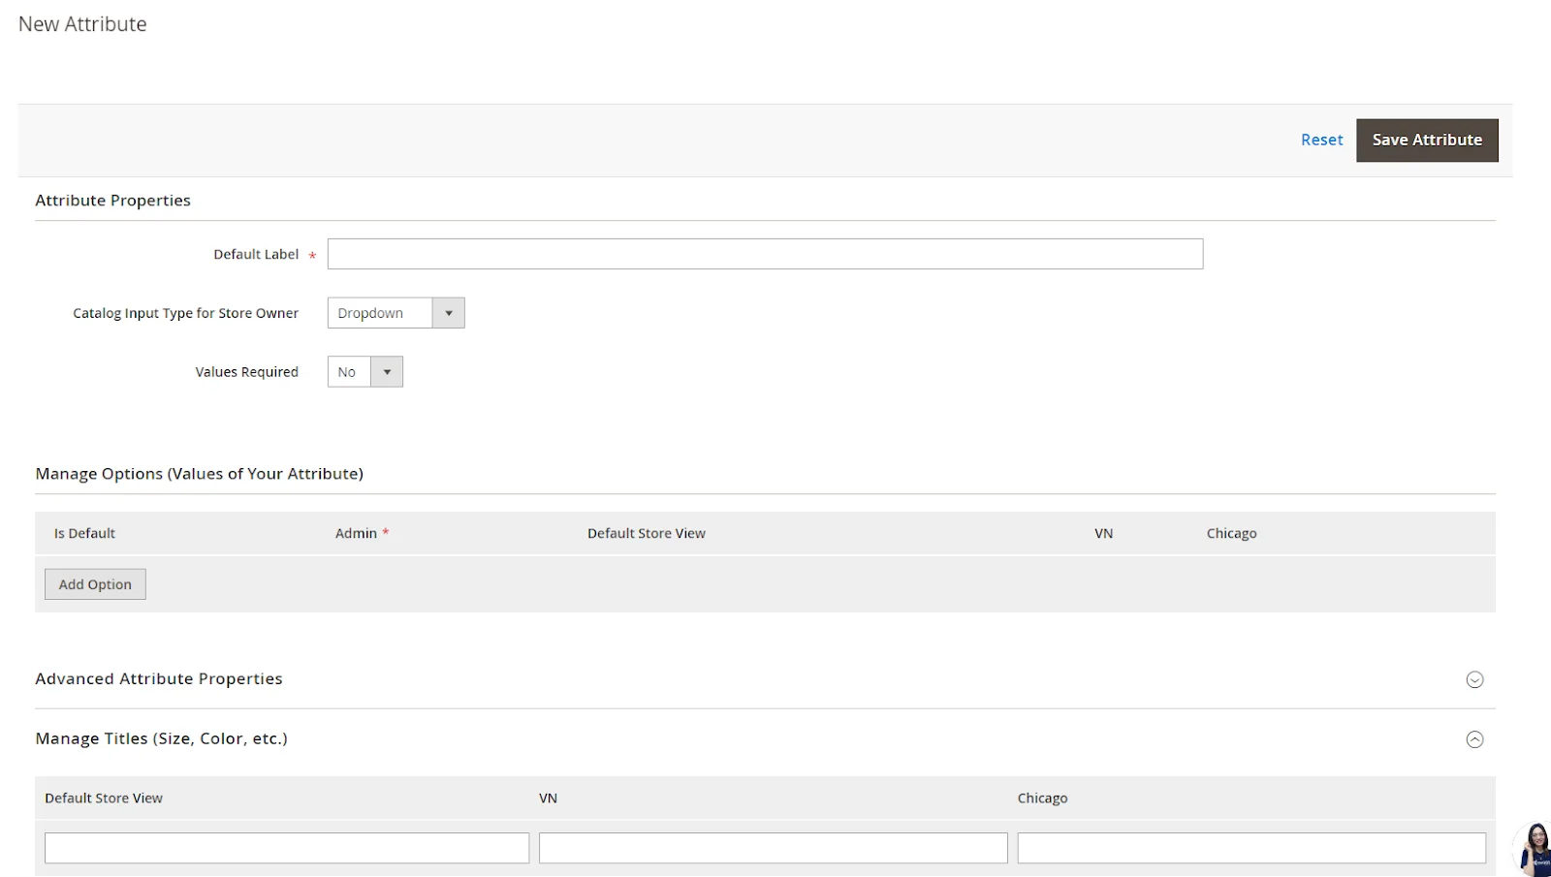Image resolution: width=1551 pixels, height=877 pixels.
Task: Click the Reset link
Action: [1320, 140]
